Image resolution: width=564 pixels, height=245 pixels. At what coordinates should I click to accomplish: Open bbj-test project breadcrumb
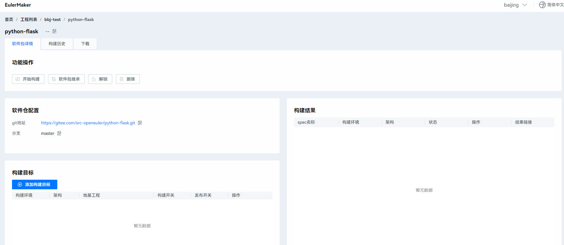pos(52,19)
